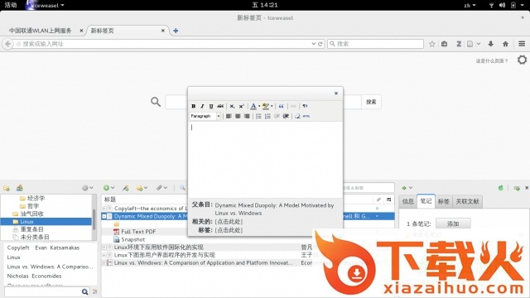Toggle bold in the note editor
Viewport: 530px width, 298px height.
point(193,106)
